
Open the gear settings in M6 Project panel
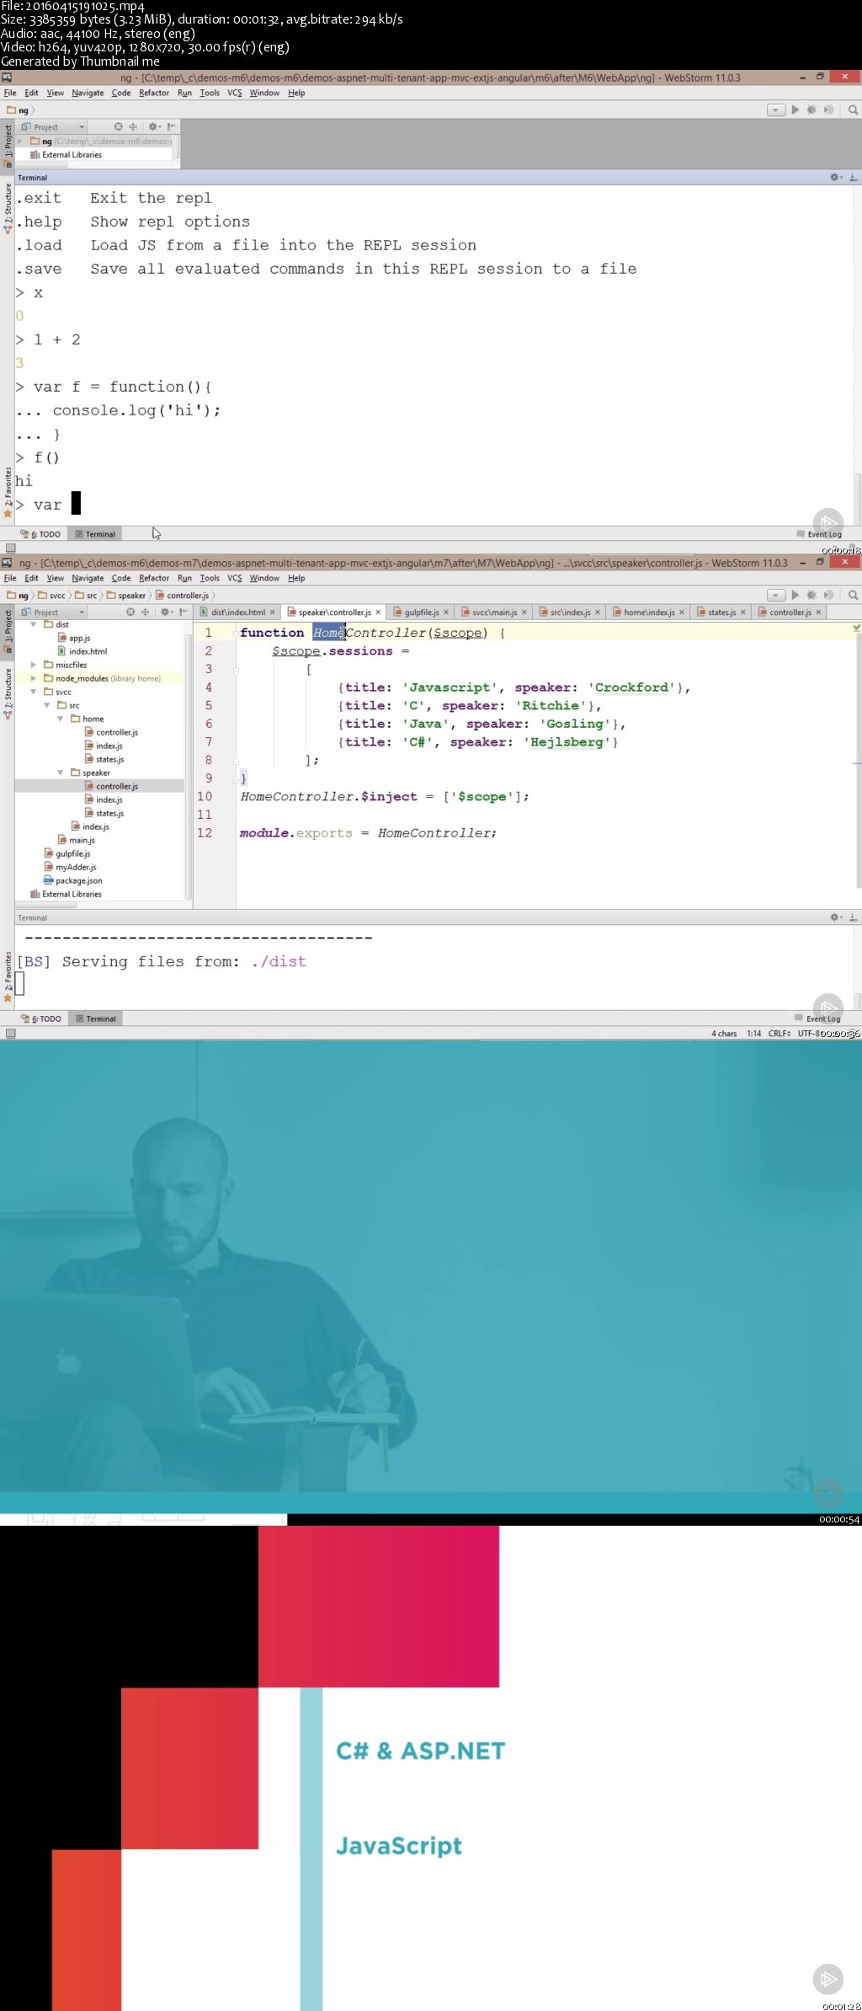[x=154, y=127]
